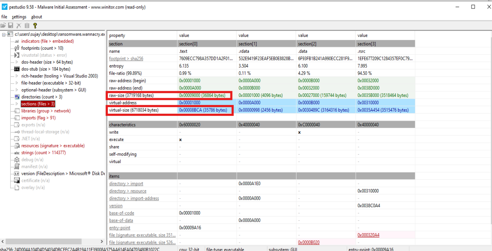492x251 pixels.
Task: Click the cpu: 32-bit status bar entry
Action: point(190,249)
